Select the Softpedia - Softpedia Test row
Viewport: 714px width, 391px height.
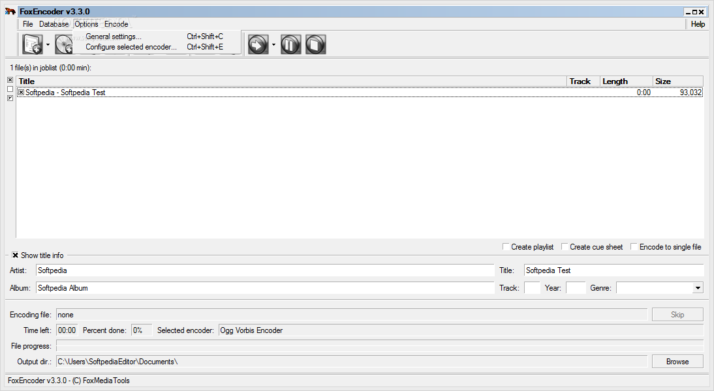[x=360, y=93]
